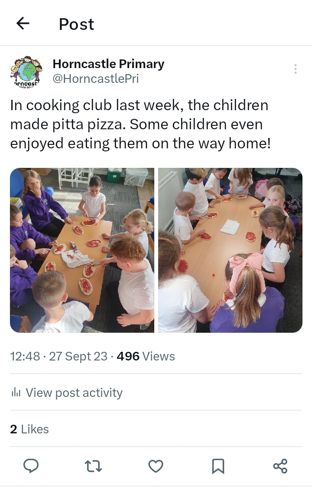The image size is (312, 498).
Task: Tap the bar chart activity icon
Action: (16, 393)
